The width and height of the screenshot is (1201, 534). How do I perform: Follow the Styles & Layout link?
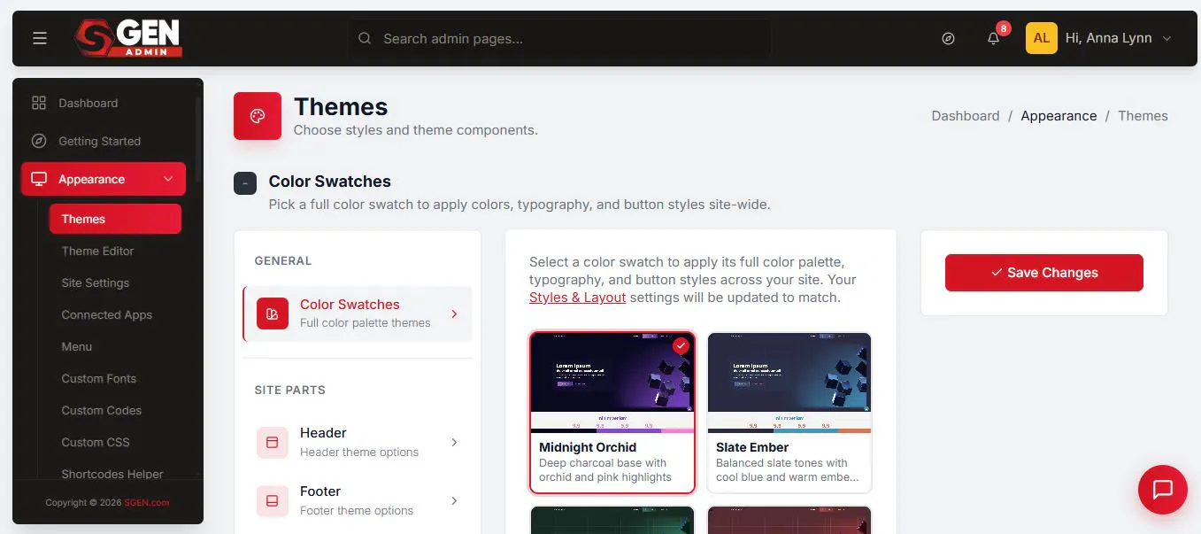tap(578, 297)
